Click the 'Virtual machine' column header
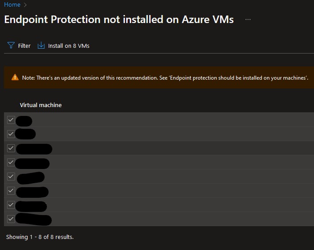This screenshot has height=250, width=314. coord(41,105)
